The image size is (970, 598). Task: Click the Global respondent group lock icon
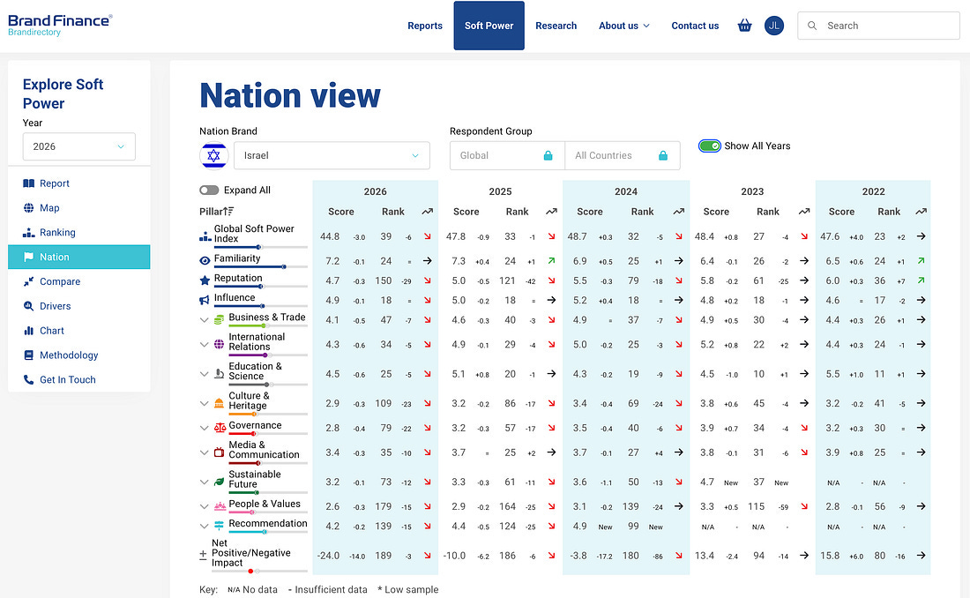pyautogui.click(x=548, y=155)
